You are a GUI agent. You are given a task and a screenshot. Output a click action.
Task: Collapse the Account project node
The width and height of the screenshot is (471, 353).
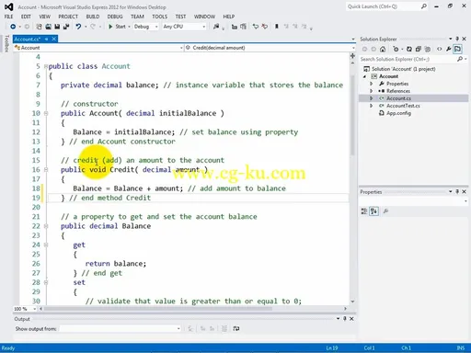(364, 76)
